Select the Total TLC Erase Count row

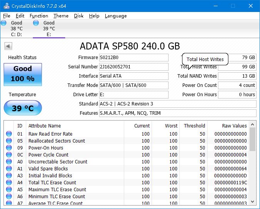pyautogui.click(x=126, y=183)
